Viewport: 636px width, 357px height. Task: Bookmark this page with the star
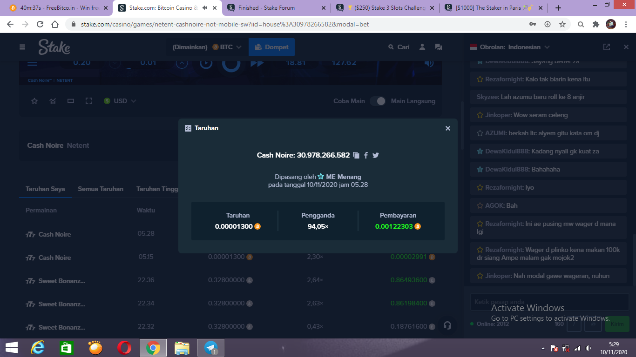pyautogui.click(x=562, y=24)
